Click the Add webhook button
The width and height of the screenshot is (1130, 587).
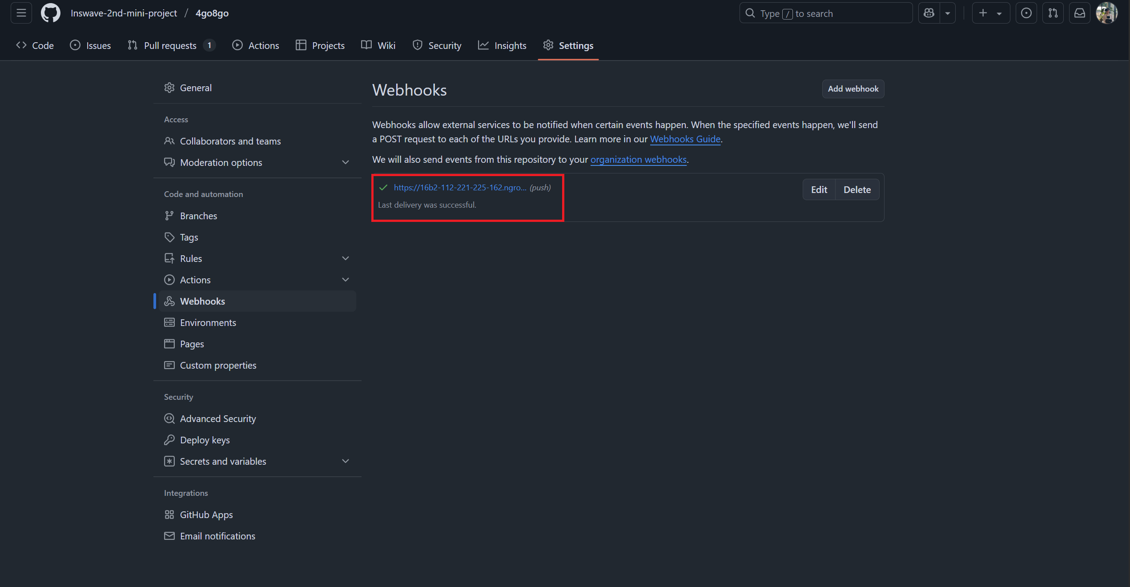[853, 89]
